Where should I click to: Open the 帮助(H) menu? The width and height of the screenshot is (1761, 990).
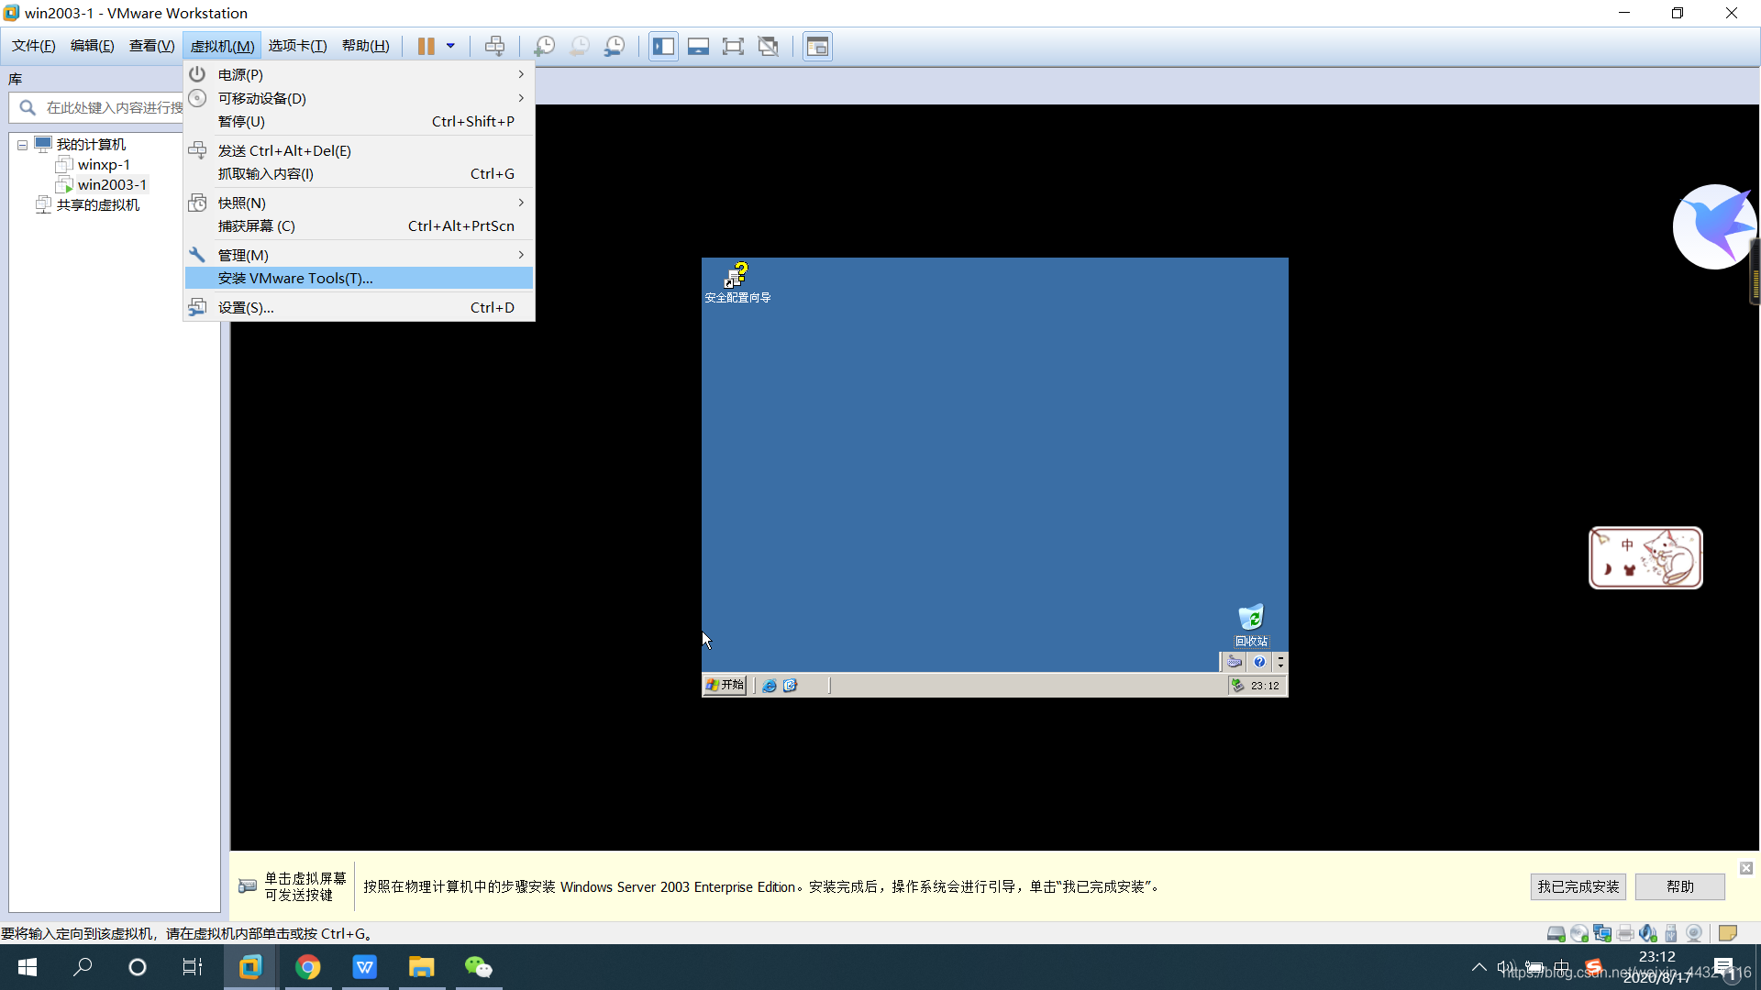pyautogui.click(x=366, y=46)
